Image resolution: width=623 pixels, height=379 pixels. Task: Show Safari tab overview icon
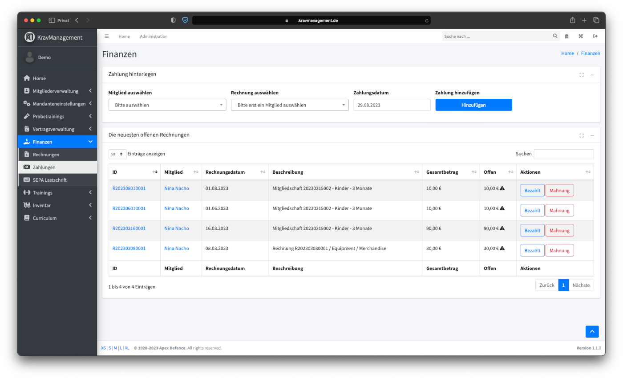click(x=596, y=20)
